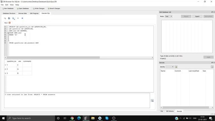Click the Revert Changes toolbar button
Image resolution: width=215 pixels, height=121 pixels.
54,8
